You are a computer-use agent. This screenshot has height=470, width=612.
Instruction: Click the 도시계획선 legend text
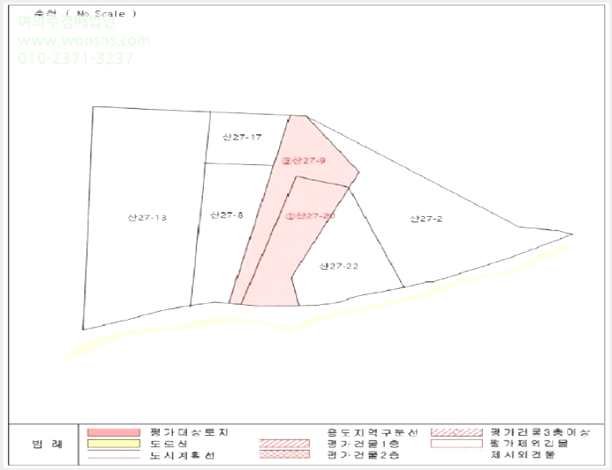click(x=183, y=455)
